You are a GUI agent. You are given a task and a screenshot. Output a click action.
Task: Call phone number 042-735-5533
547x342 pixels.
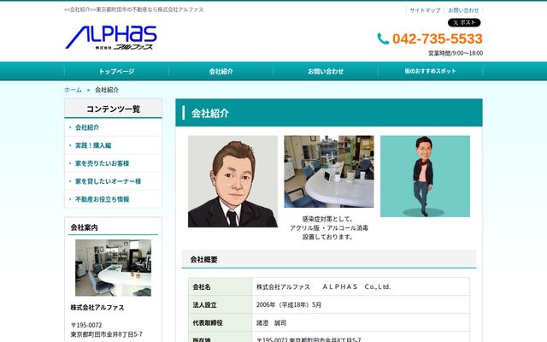click(x=437, y=38)
